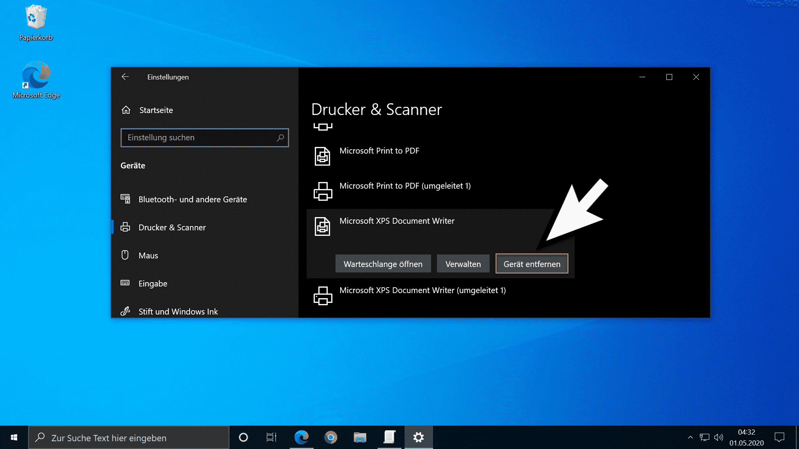Open Cortana from the taskbar
799x449 pixels.
click(243, 437)
